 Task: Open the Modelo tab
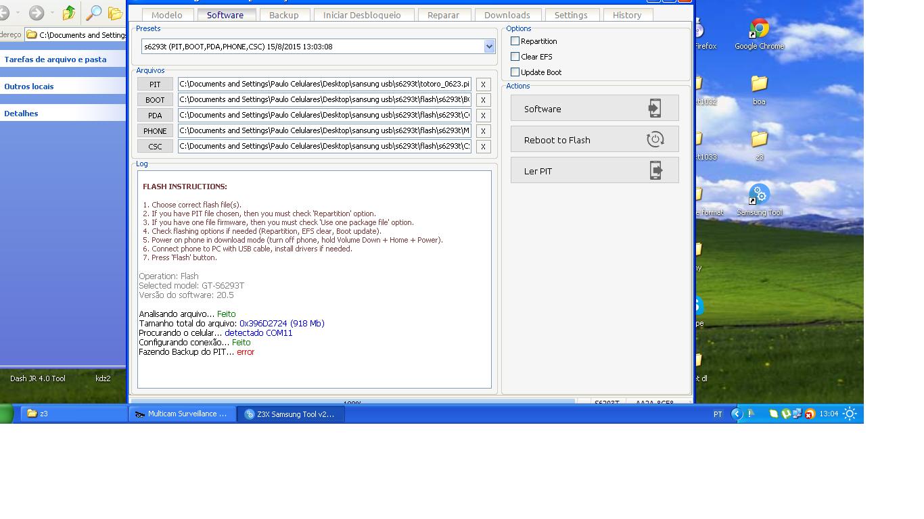pyautogui.click(x=167, y=15)
